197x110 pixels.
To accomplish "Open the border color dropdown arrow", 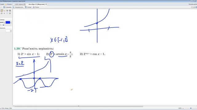I will [x=11, y=22].
